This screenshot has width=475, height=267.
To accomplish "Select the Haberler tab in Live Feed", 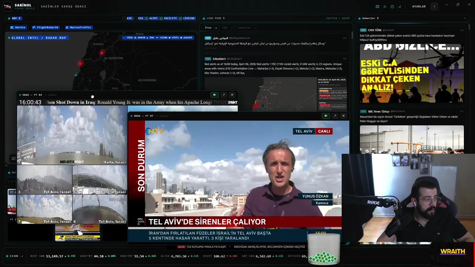I will (245, 28).
